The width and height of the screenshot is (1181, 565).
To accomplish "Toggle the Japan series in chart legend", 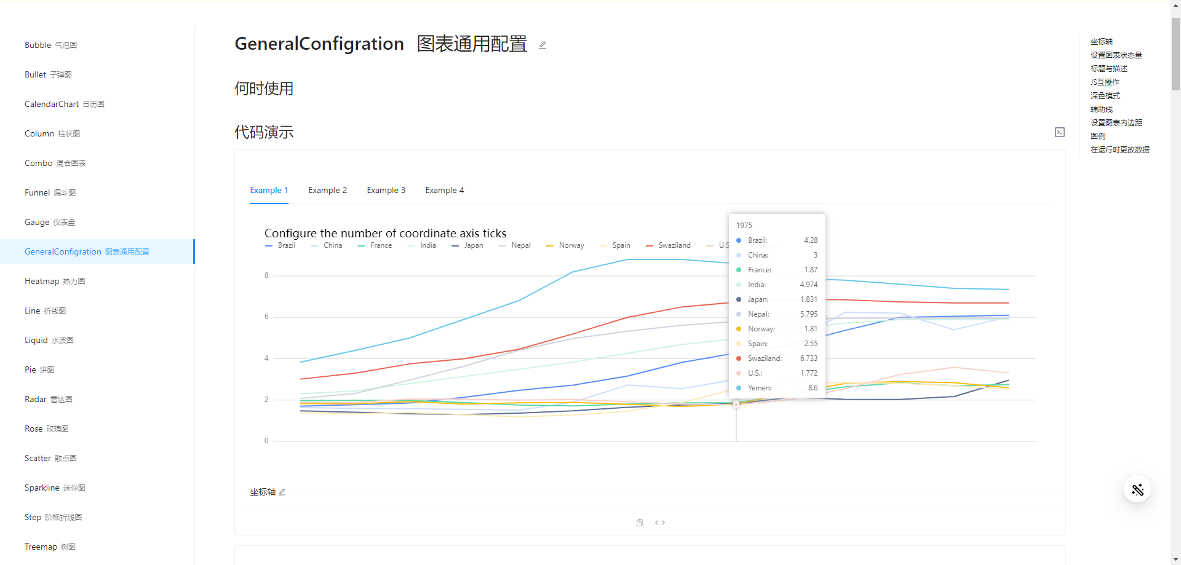I will [x=467, y=245].
